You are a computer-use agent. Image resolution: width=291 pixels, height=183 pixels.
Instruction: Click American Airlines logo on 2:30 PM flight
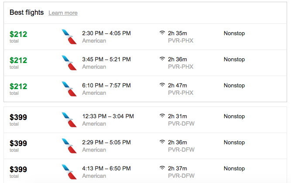(69, 37)
